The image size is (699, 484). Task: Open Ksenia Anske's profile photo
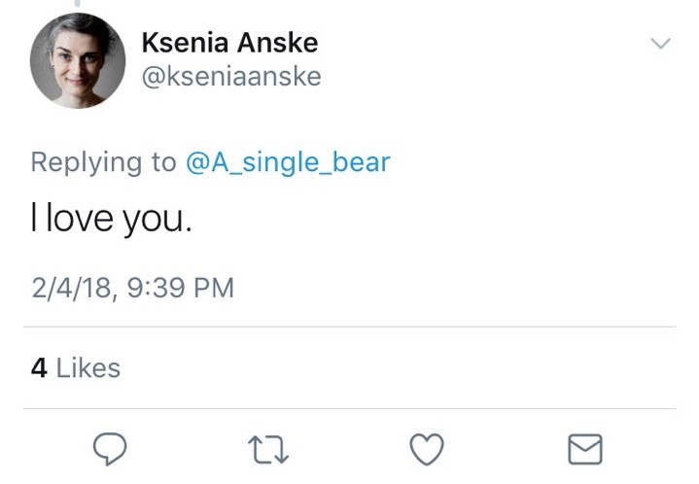[78, 59]
